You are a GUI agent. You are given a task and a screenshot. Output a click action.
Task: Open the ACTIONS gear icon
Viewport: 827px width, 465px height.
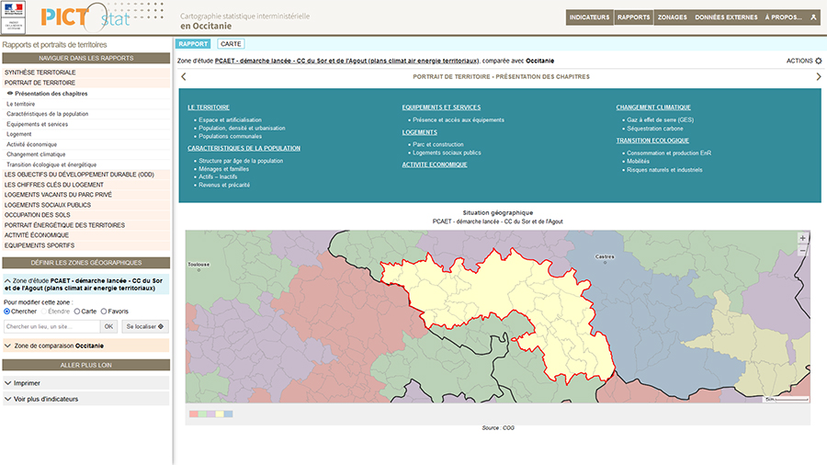pos(818,61)
